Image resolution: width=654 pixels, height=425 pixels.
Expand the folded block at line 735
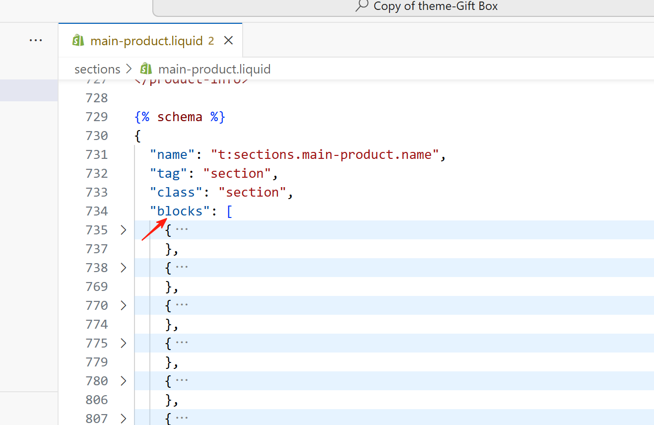point(124,230)
